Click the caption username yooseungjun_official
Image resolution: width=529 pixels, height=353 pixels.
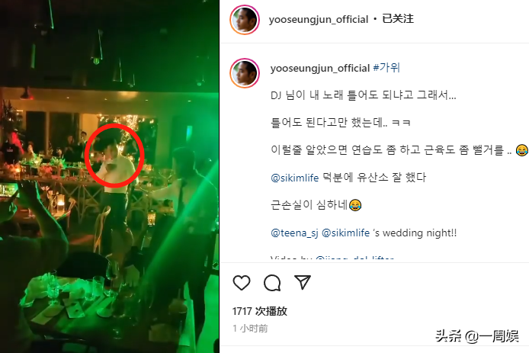point(320,68)
